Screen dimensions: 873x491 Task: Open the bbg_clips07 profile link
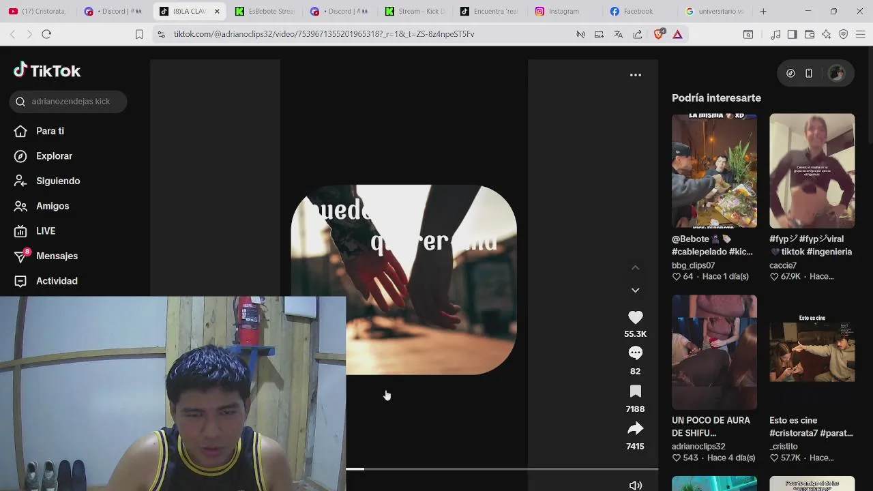tap(693, 265)
